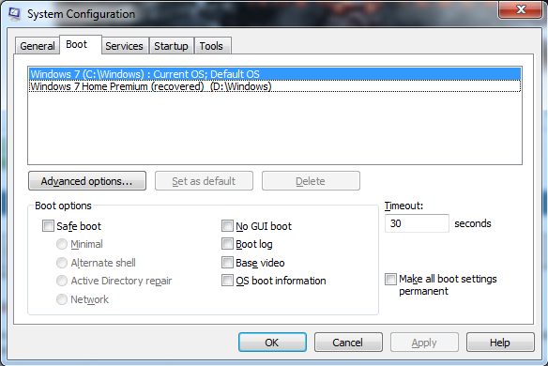The height and width of the screenshot is (366, 548).
Task: Select Windows 7 (C:\Windows) boot entry
Action: point(275,74)
